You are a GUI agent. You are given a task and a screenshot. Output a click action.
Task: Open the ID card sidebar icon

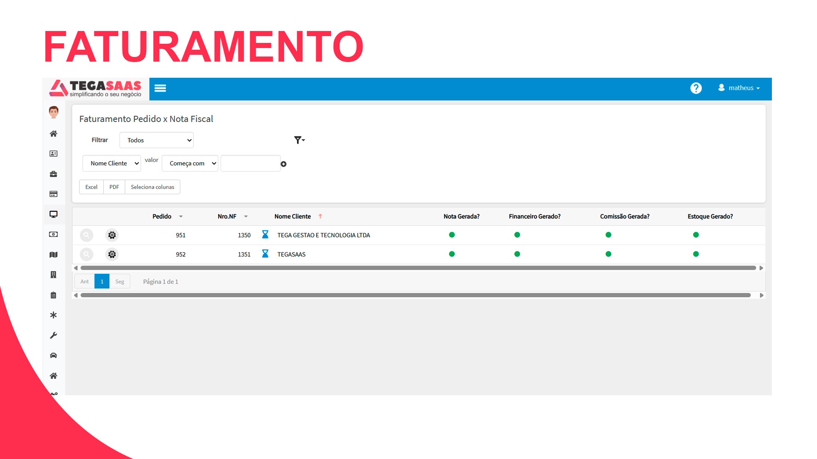coord(54,153)
